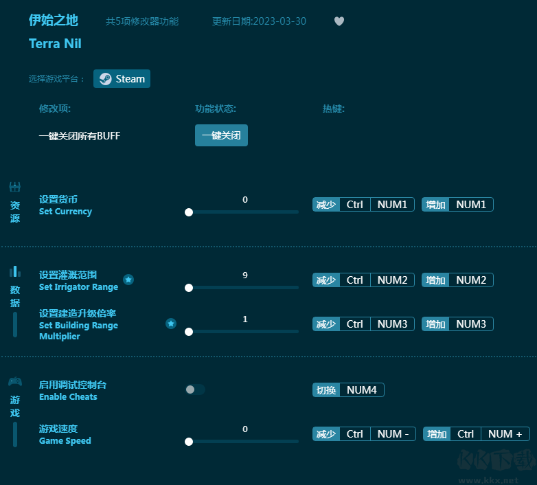
Task: Click the 数据 data category icon
Action: coord(15,271)
